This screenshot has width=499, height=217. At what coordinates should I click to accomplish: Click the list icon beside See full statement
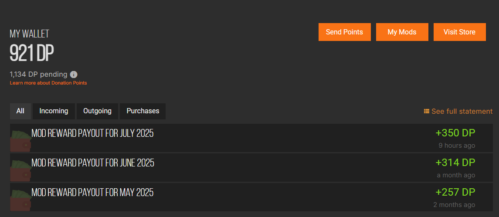427,112
